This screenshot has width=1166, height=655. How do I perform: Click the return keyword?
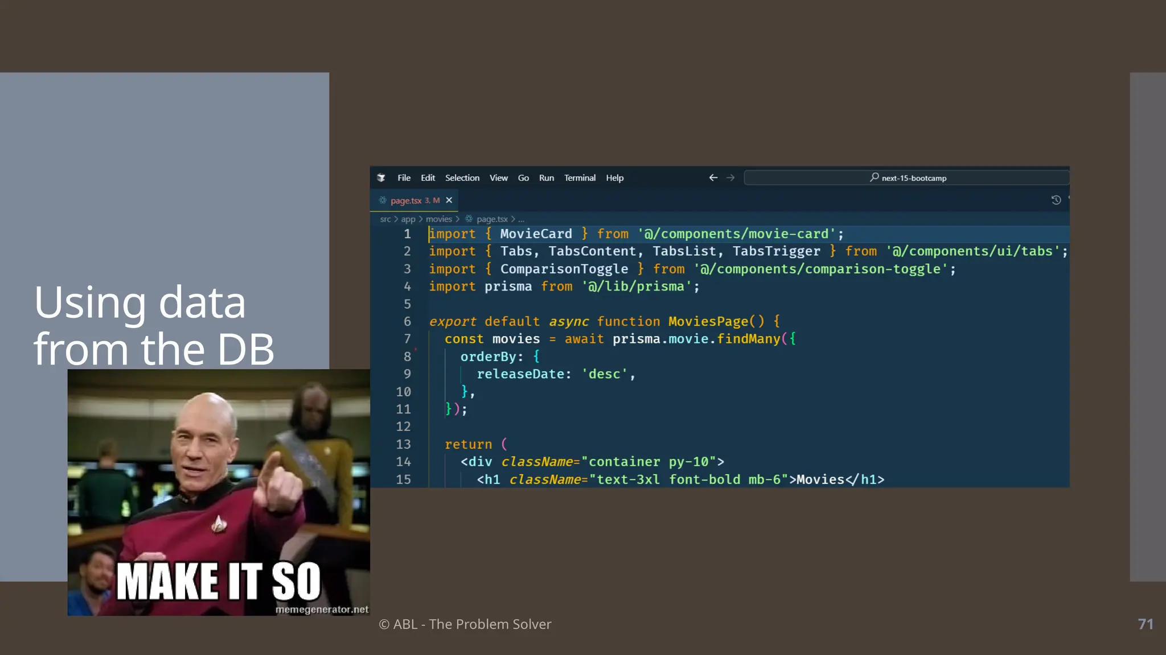pyautogui.click(x=468, y=444)
